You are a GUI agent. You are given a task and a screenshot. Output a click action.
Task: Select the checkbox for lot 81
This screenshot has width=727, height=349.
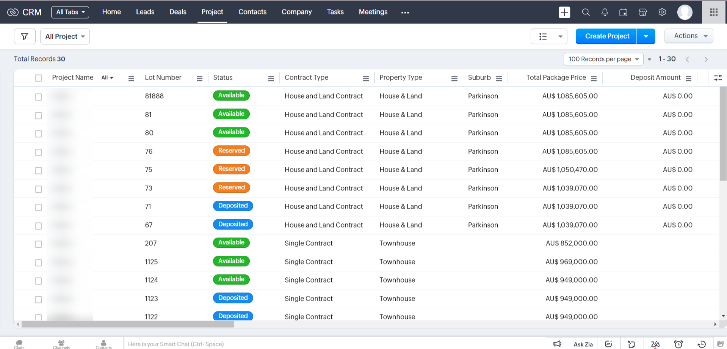(x=38, y=115)
